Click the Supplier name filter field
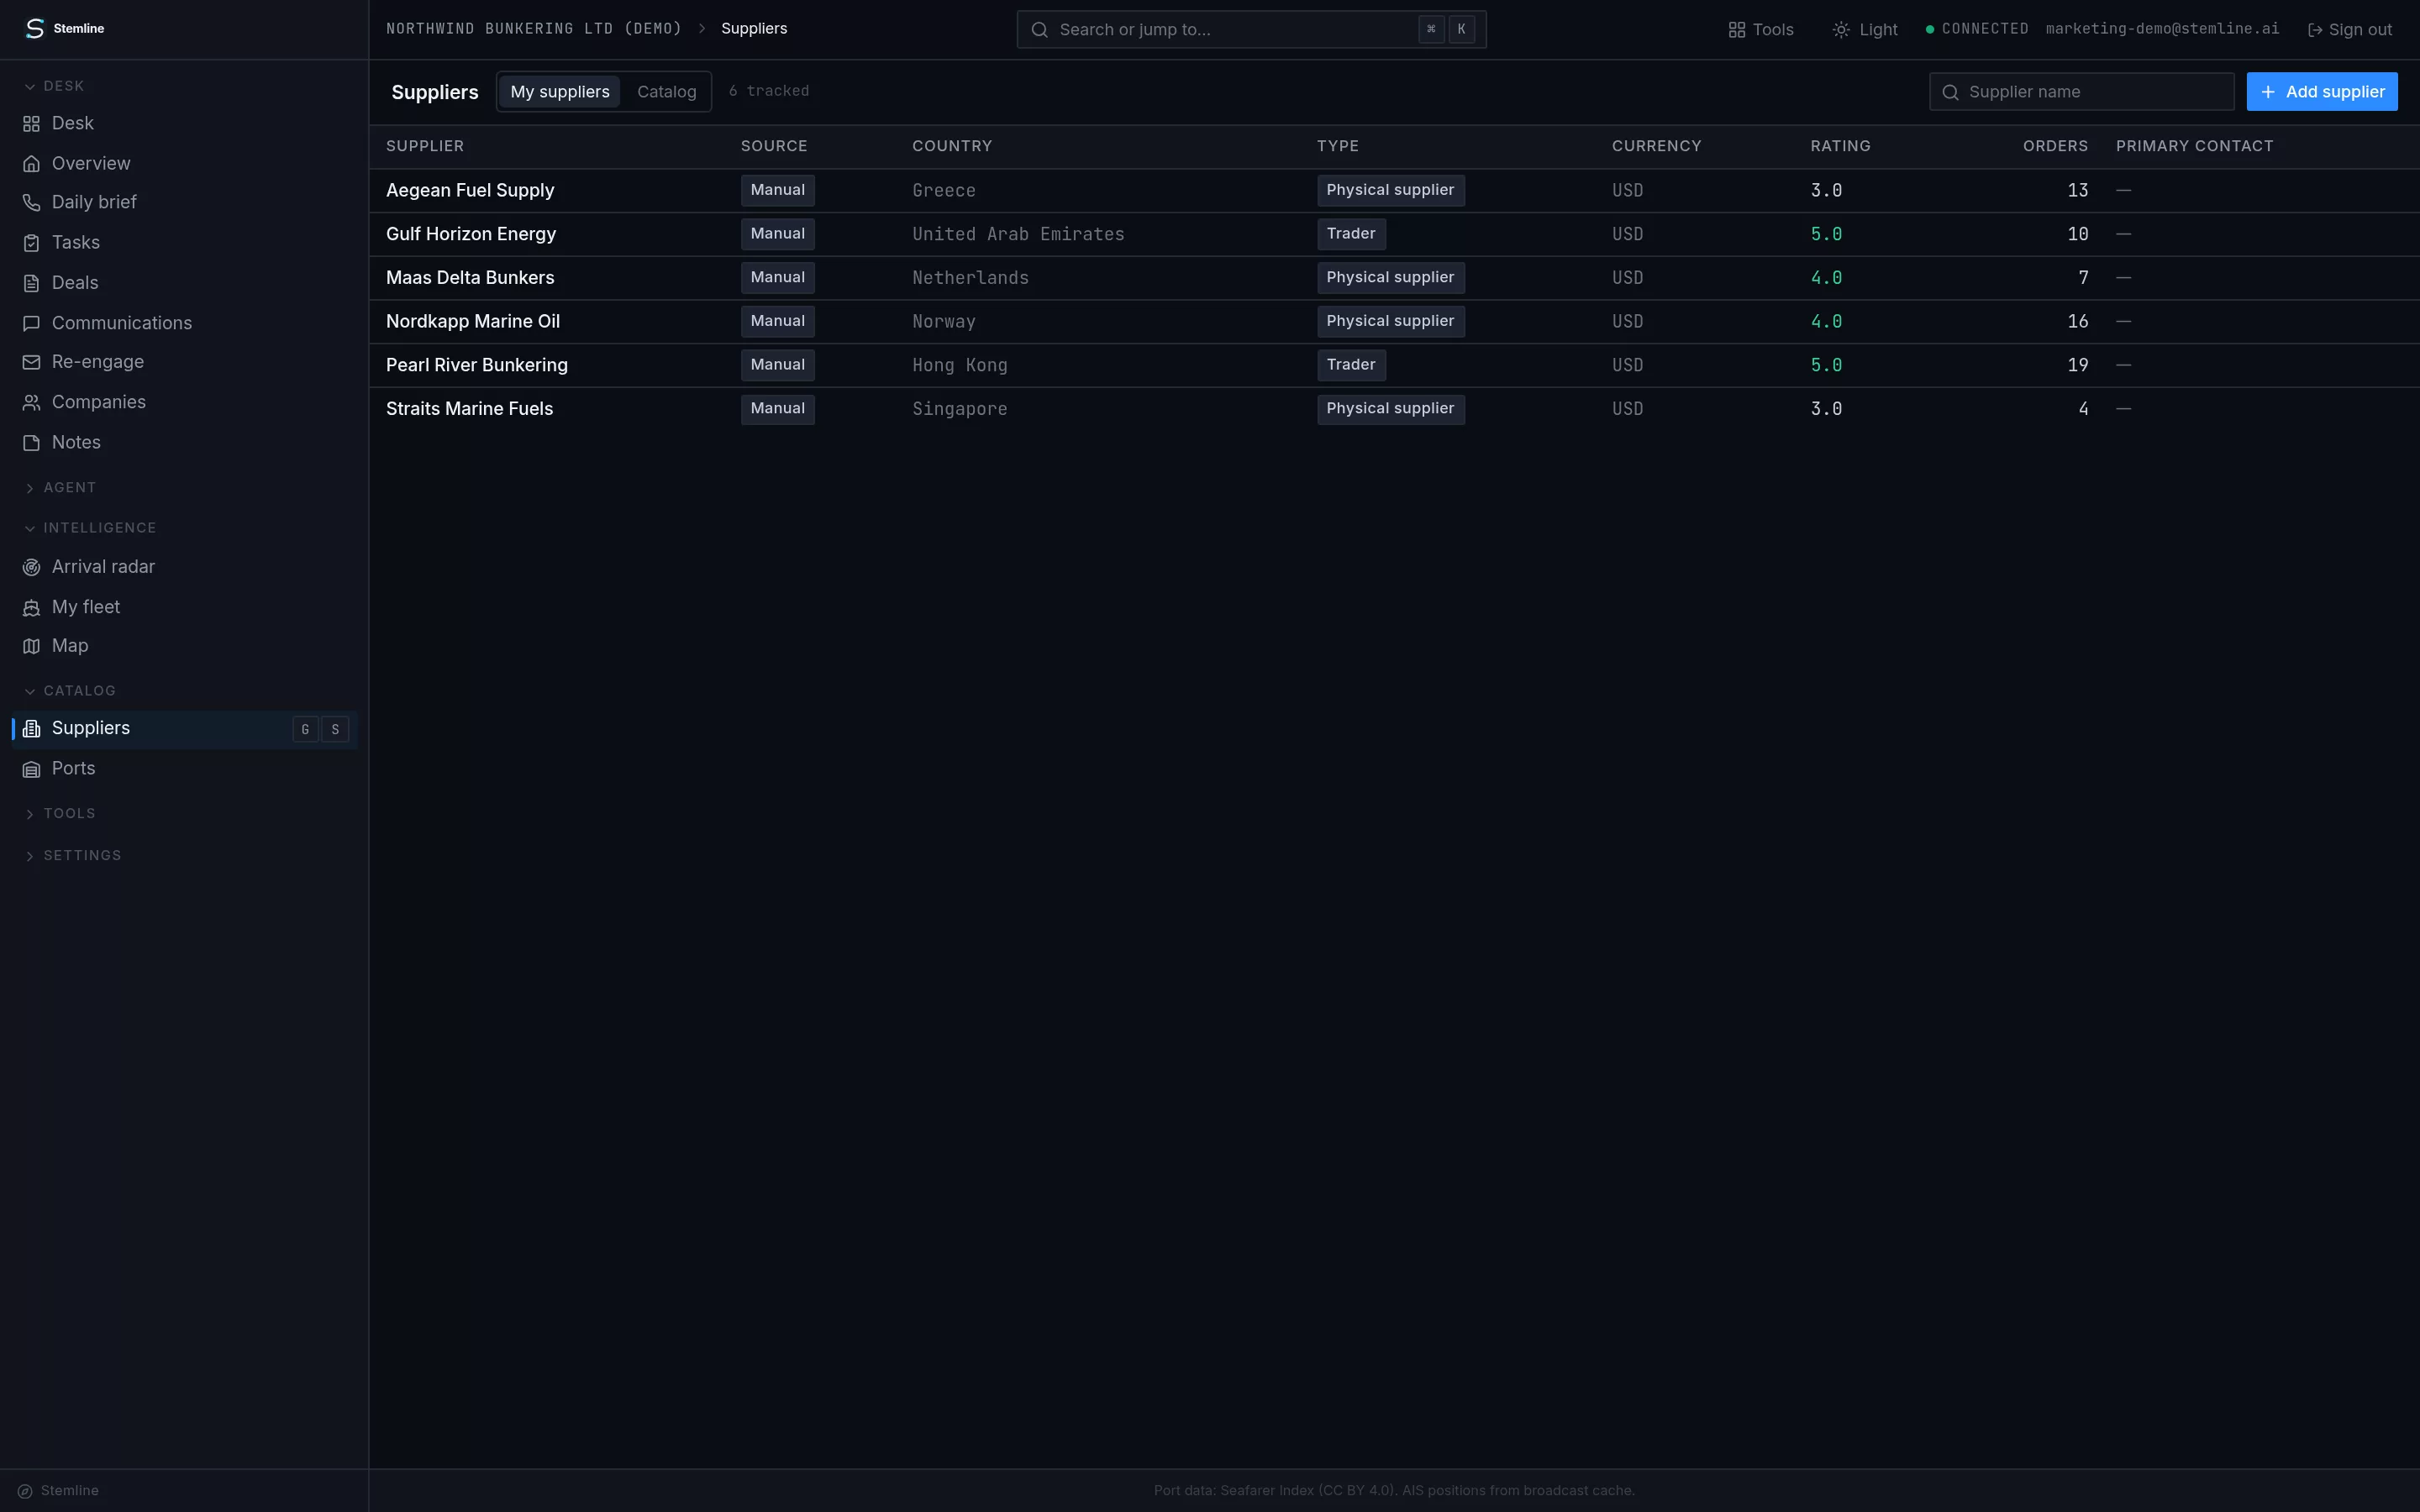 tap(2081, 92)
